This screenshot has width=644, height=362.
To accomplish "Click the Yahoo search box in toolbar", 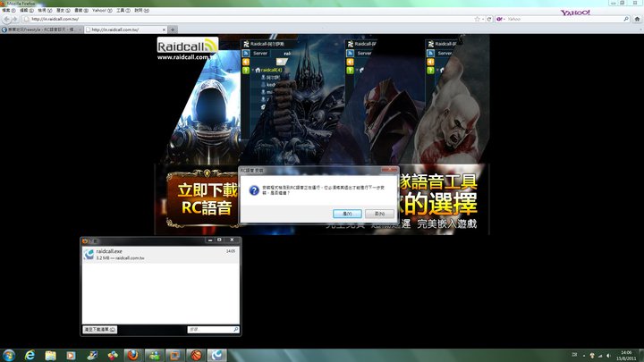I will tap(528, 19).
